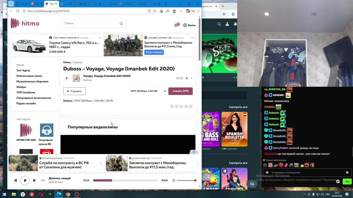This screenshot has width=353, height=198.
Task: Skip to next track in player
Action: coord(34,180)
